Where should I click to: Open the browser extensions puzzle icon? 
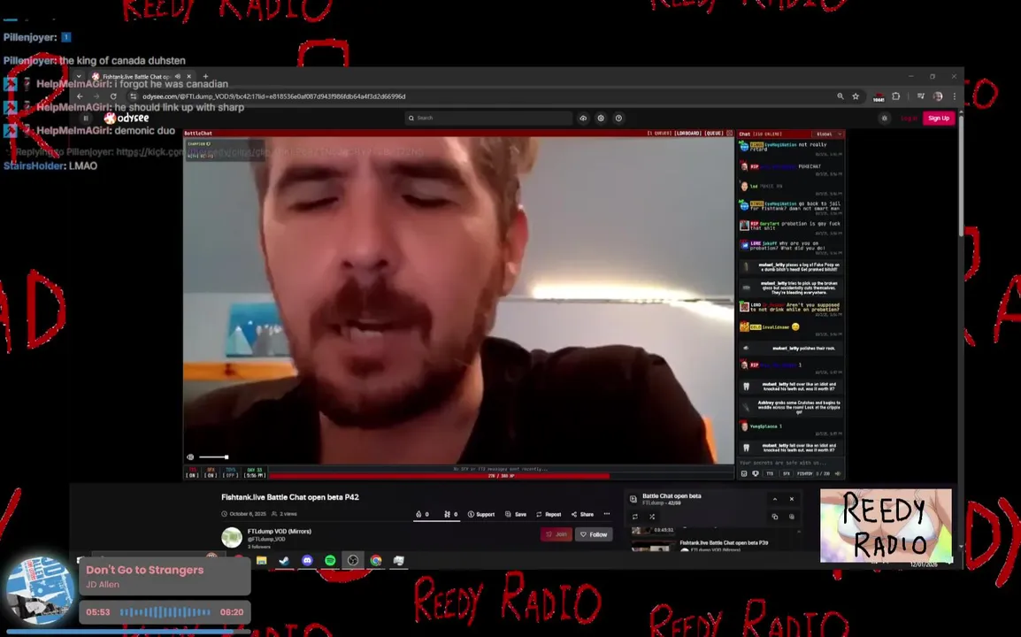pos(896,96)
